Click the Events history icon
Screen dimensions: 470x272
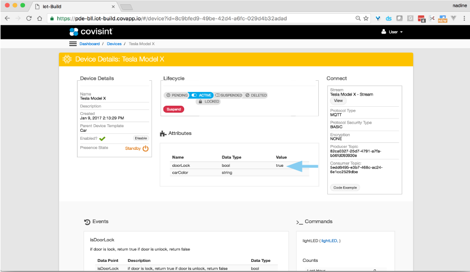[x=87, y=222]
